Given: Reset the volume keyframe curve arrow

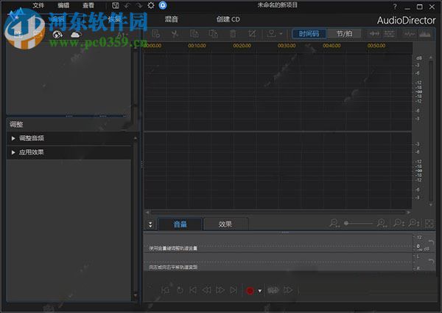Looking at the screenshot, I should pyautogui.click(x=431, y=242).
